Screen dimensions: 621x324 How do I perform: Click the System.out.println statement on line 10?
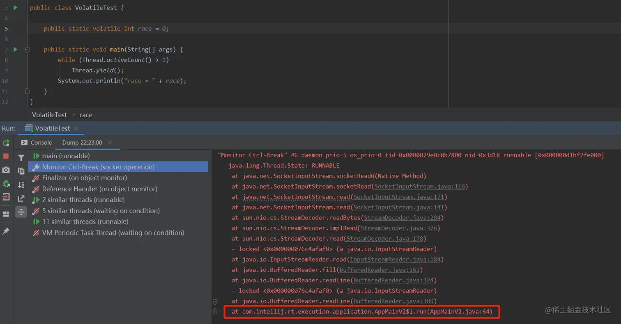[x=122, y=81]
